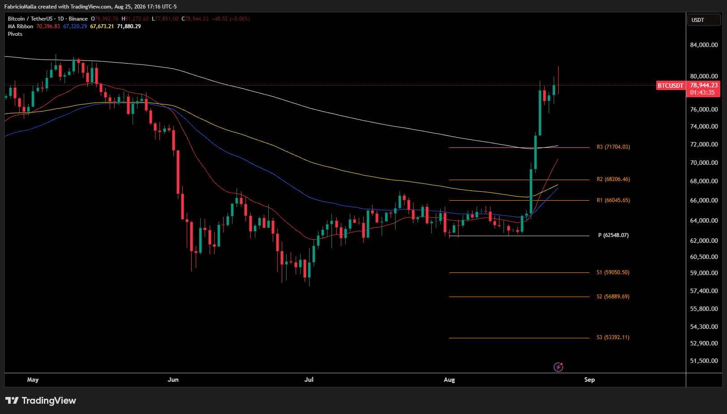The image size is (727, 414).
Task: Open the USDT currency selector
Action: pyautogui.click(x=704, y=20)
